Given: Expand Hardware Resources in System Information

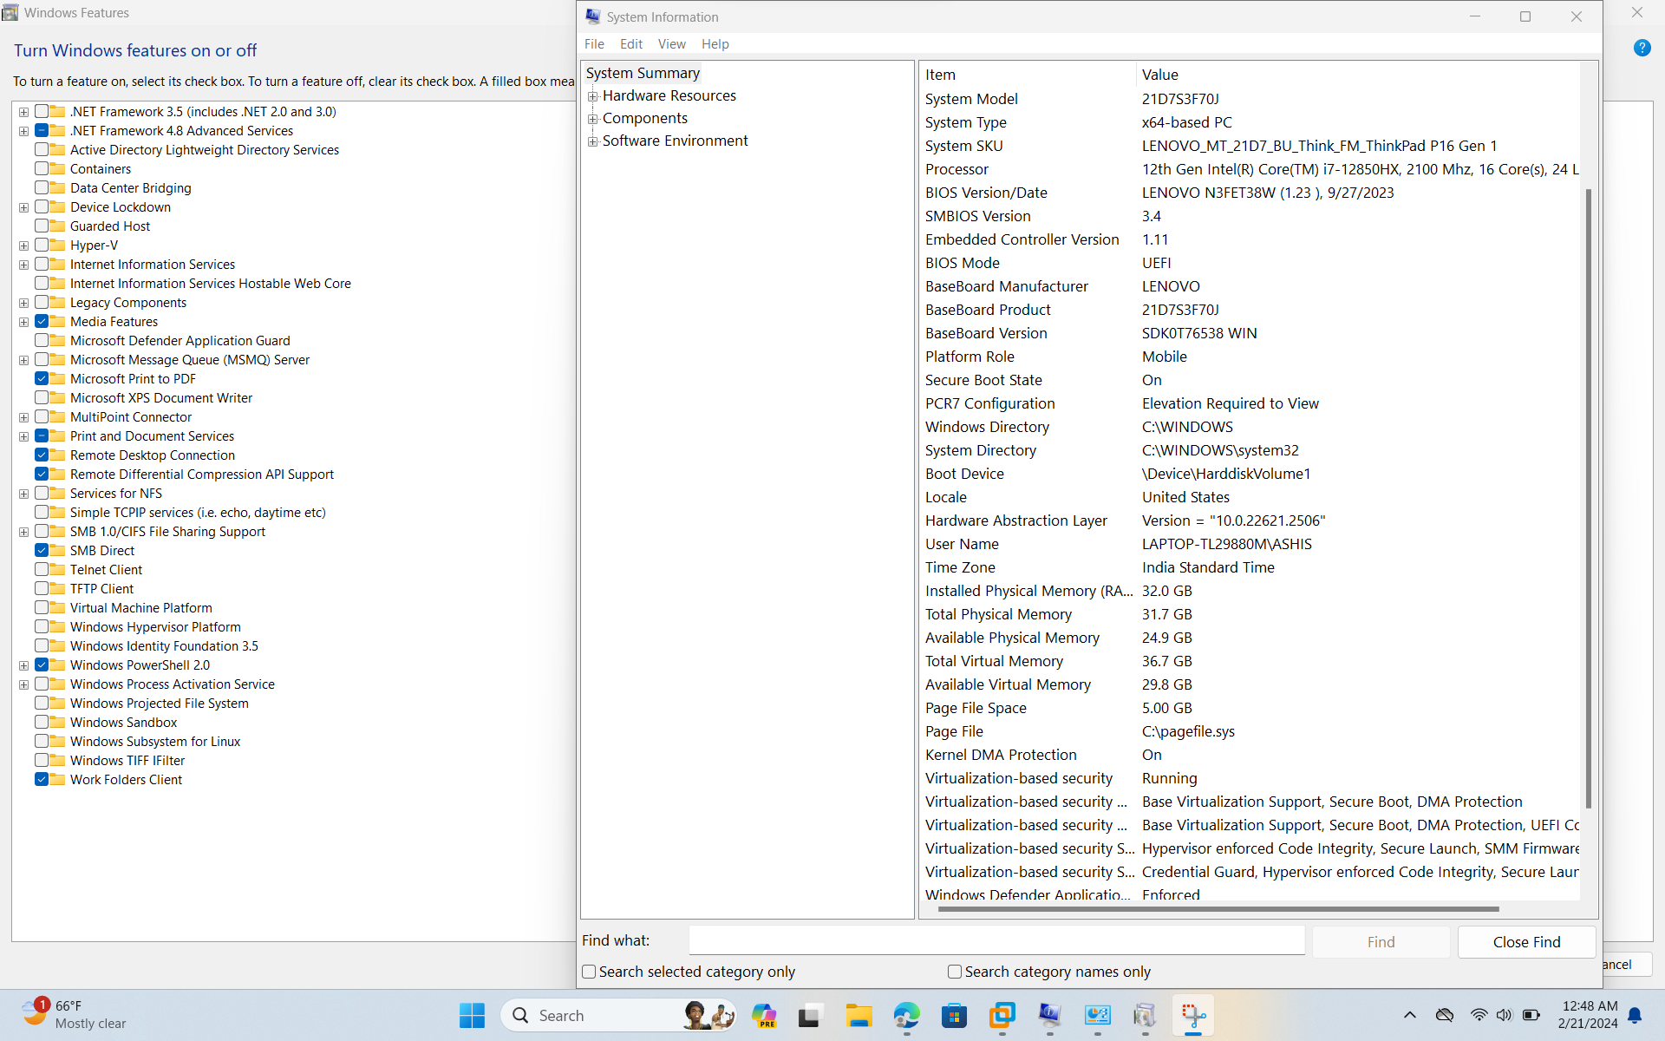Looking at the screenshot, I should click(593, 96).
